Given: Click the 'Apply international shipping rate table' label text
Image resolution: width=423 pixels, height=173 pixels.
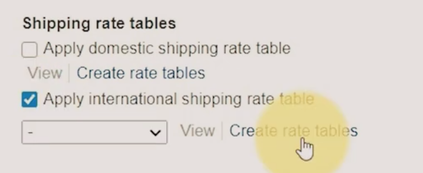Looking at the screenshot, I should click(179, 99).
